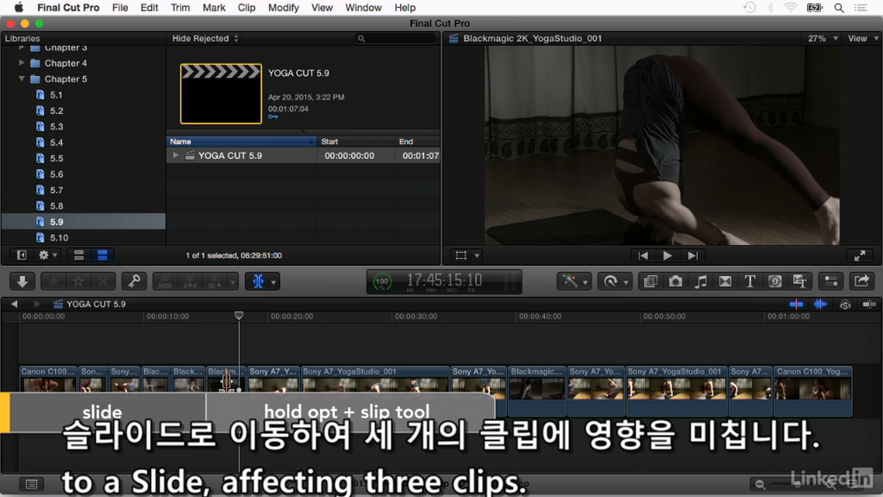Expand YOGA CUT 5.9 row disclosure triangle

pyautogui.click(x=176, y=155)
